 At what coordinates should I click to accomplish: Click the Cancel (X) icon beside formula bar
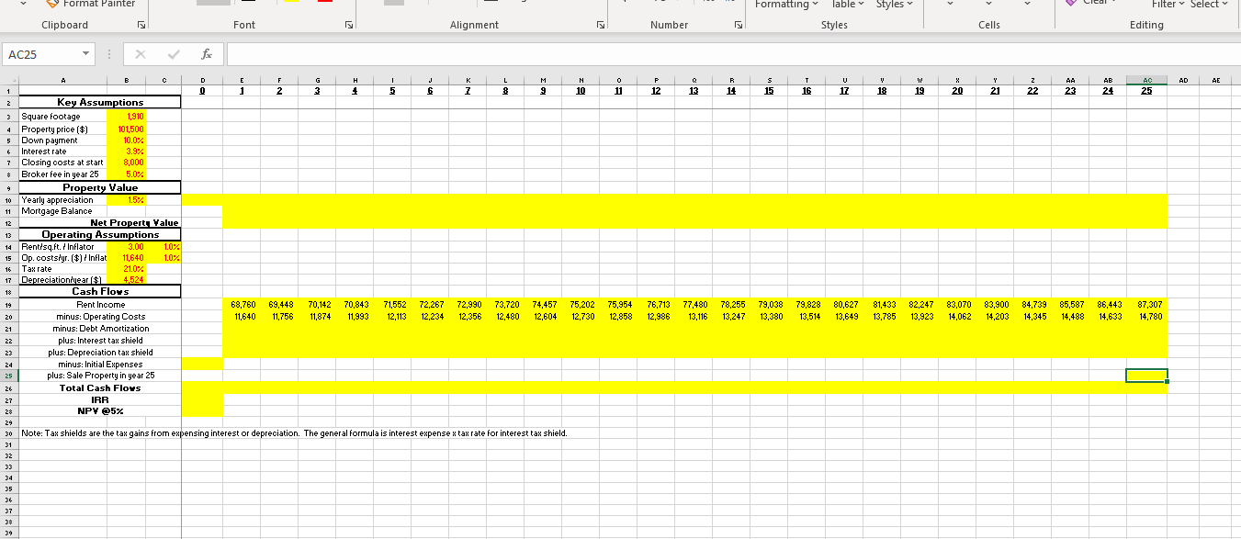pyautogui.click(x=140, y=53)
